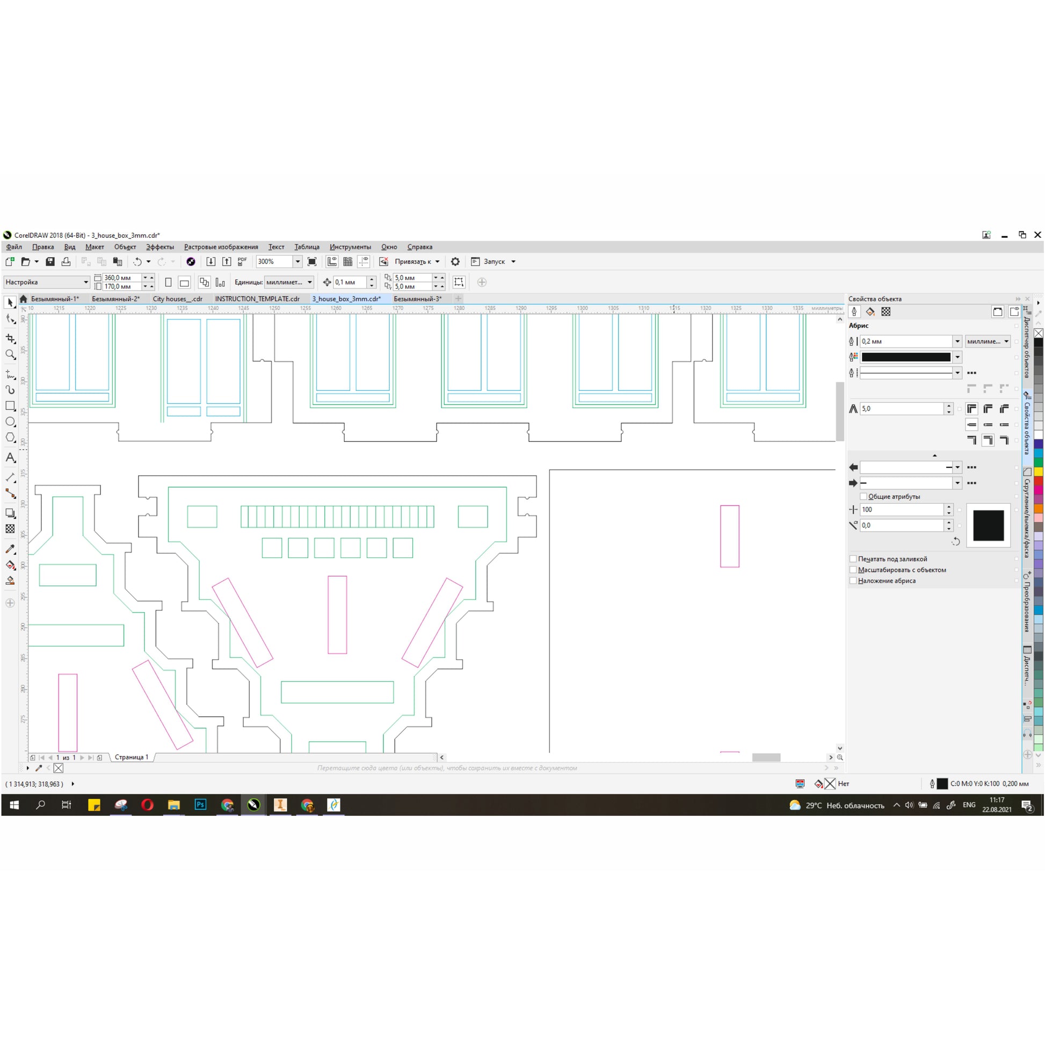Open the Эффекты menu
This screenshot has width=1045, height=1045.
(159, 247)
